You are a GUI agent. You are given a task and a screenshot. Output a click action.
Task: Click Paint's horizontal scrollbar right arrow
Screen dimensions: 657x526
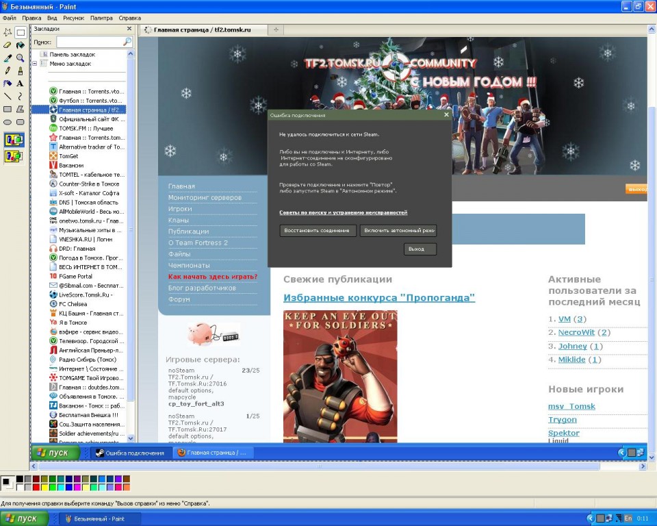click(x=643, y=466)
